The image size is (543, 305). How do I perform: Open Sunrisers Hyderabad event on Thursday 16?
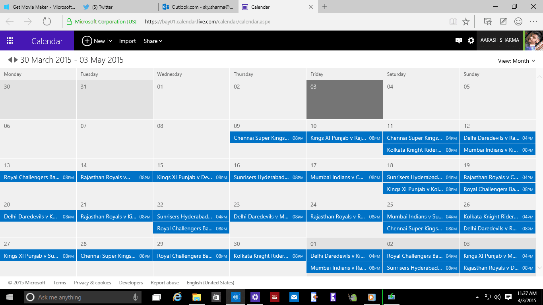pyautogui.click(x=268, y=177)
